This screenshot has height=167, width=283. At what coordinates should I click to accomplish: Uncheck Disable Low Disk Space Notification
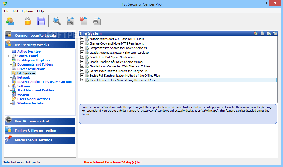pos(82,57)
